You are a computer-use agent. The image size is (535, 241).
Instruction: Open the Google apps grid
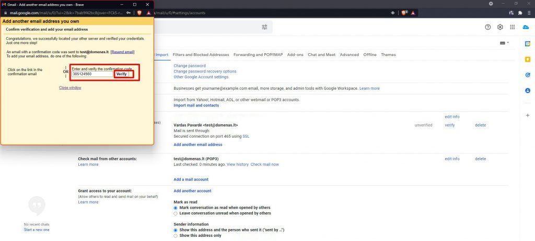pyautogui.click(x=512, y=27)
